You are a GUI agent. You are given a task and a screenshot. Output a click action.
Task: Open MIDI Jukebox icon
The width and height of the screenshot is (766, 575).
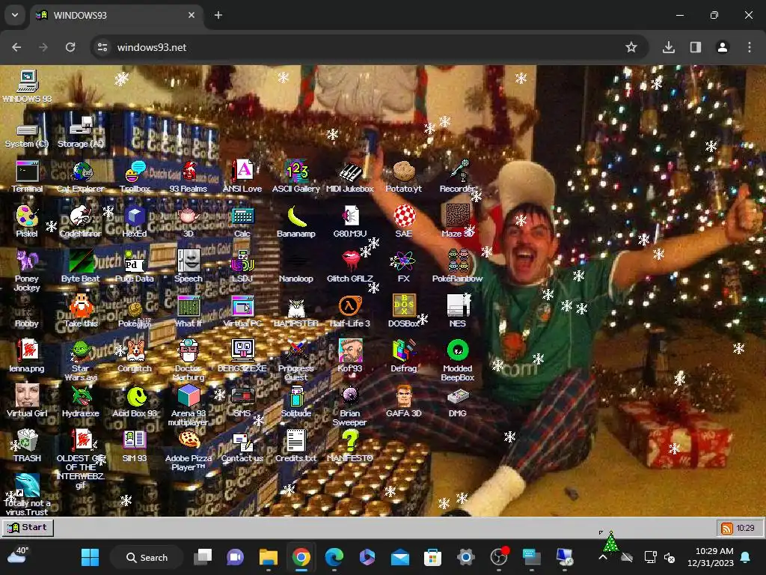coord(350,177)
